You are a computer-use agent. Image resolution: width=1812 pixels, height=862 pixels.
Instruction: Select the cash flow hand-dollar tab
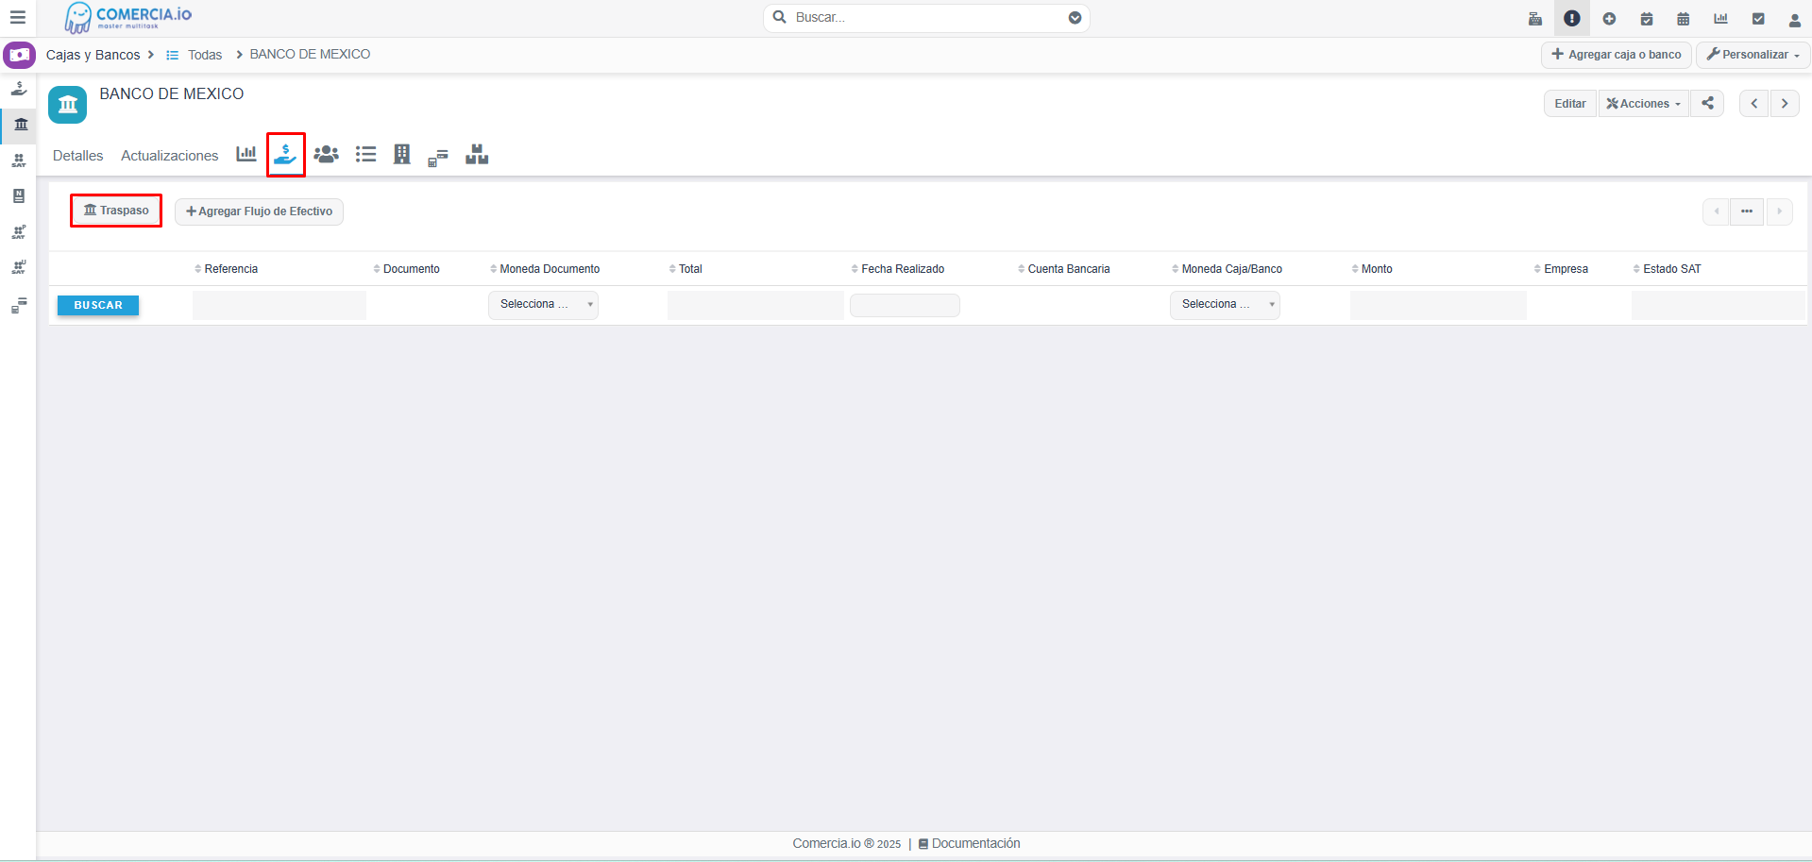(x=285, y=155)
